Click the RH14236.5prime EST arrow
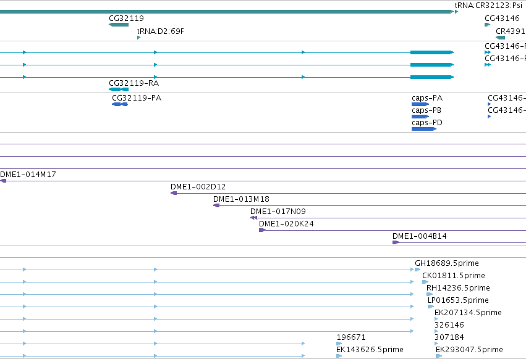Screen dimensions: 526x359 pos(430,294)
